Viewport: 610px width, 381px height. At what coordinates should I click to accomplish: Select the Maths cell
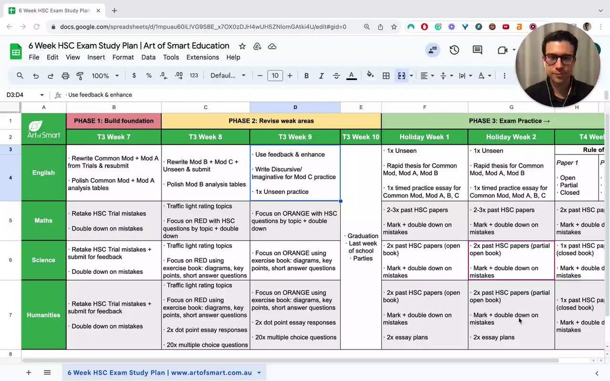(x=43, y=221)
